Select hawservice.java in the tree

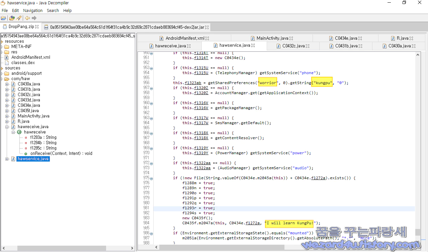pos(33,159)
